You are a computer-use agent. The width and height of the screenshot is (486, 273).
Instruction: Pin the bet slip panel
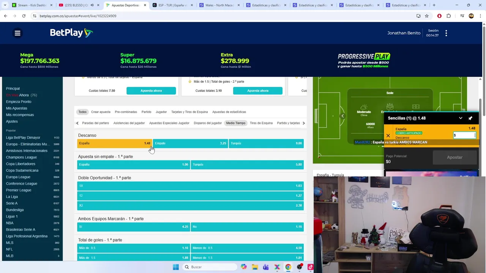point(470,118)
